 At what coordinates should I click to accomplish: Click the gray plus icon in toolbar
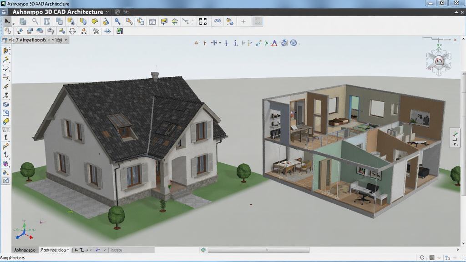click(x=243, y=21)
